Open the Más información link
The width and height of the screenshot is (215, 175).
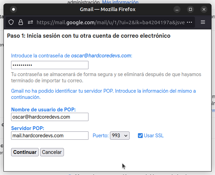120,2
